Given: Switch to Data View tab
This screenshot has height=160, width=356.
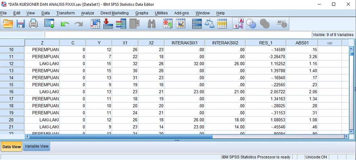Looking at the screenshot, I should point(11,147).
